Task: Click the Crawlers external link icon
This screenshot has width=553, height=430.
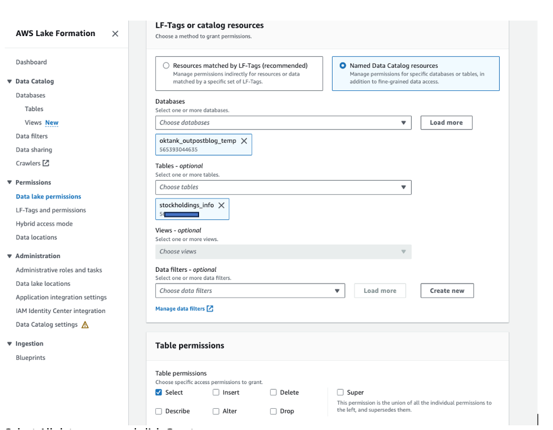Action: [x=46, y=164]
